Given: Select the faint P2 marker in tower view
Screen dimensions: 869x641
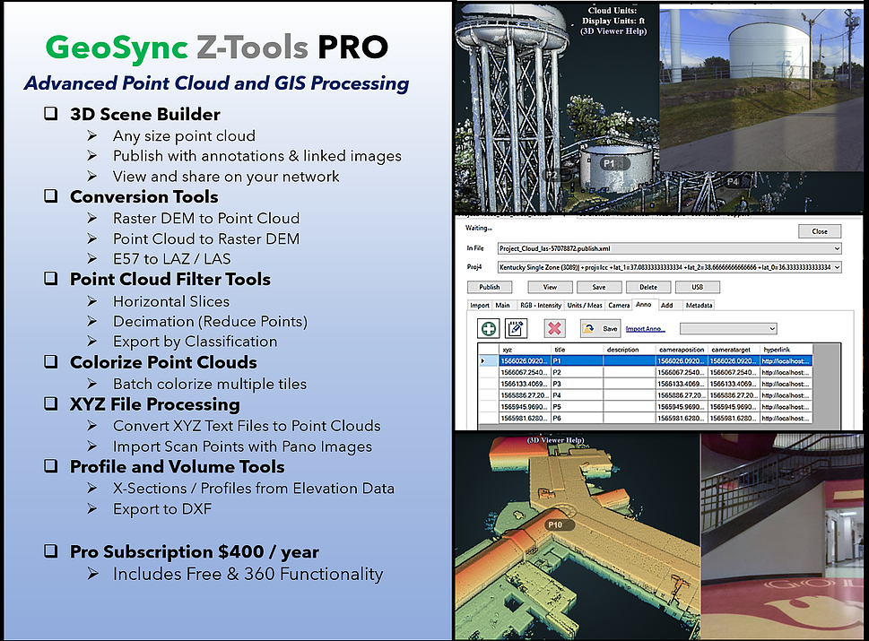Looking at the screenshot, I should tap(551, 175).
